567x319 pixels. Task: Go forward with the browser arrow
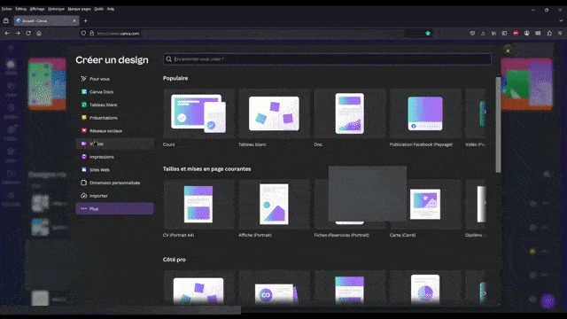pos(18,33)
